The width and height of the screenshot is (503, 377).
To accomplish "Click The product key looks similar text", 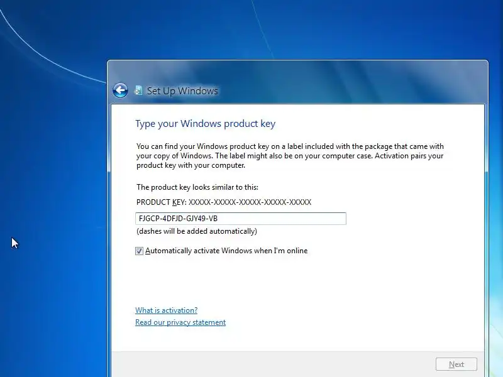I will point(197,187).
